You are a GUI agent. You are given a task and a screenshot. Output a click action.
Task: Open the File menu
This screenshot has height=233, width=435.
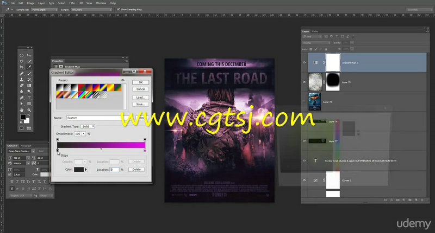coord(13,3)
